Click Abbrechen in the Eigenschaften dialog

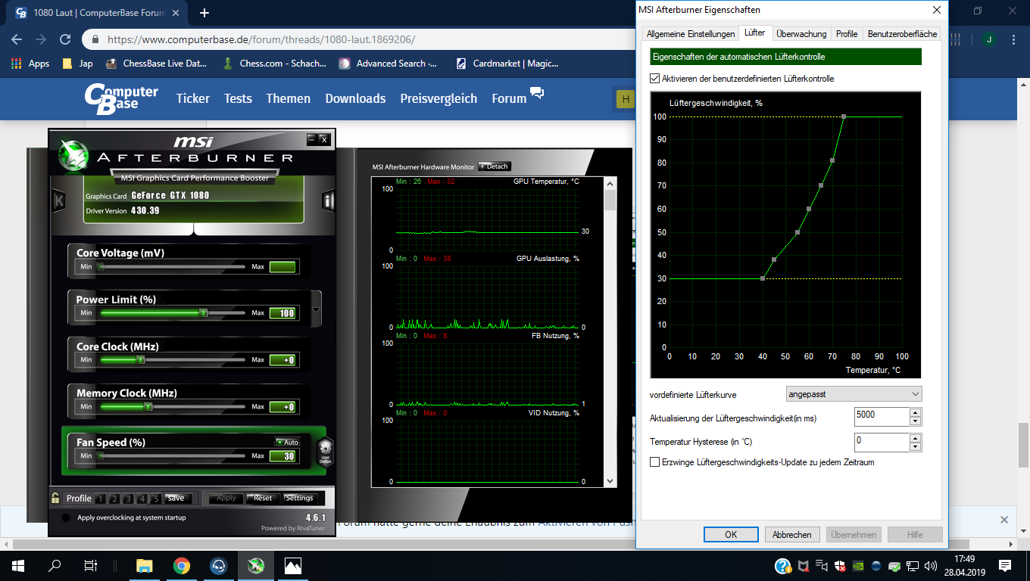tap(792, 534)
